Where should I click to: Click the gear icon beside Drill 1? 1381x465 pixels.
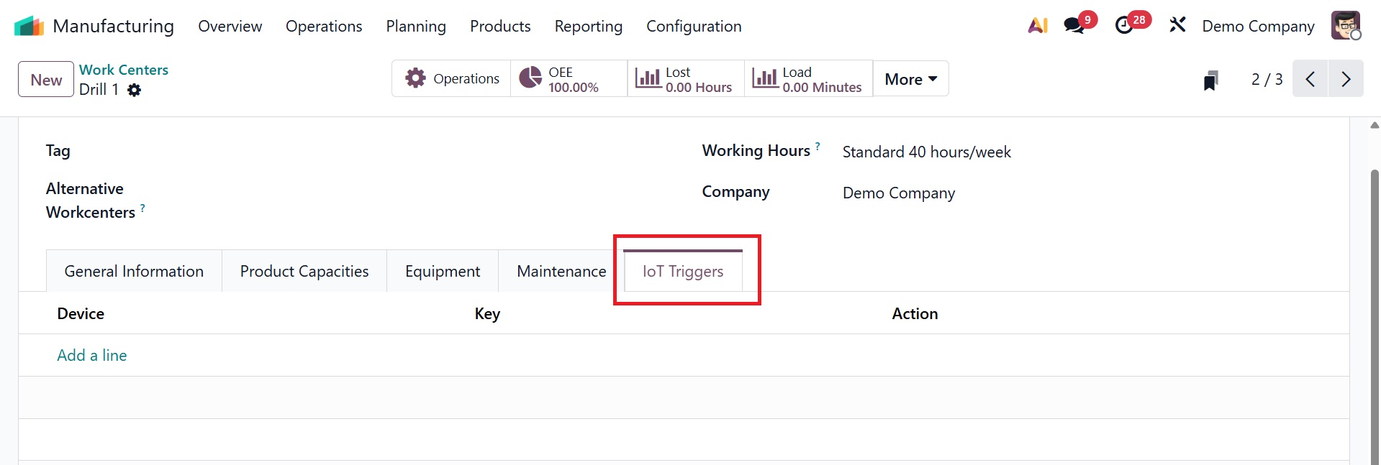(x=134, y=90)
